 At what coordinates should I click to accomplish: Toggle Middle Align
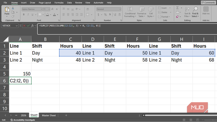coord(68,9)
